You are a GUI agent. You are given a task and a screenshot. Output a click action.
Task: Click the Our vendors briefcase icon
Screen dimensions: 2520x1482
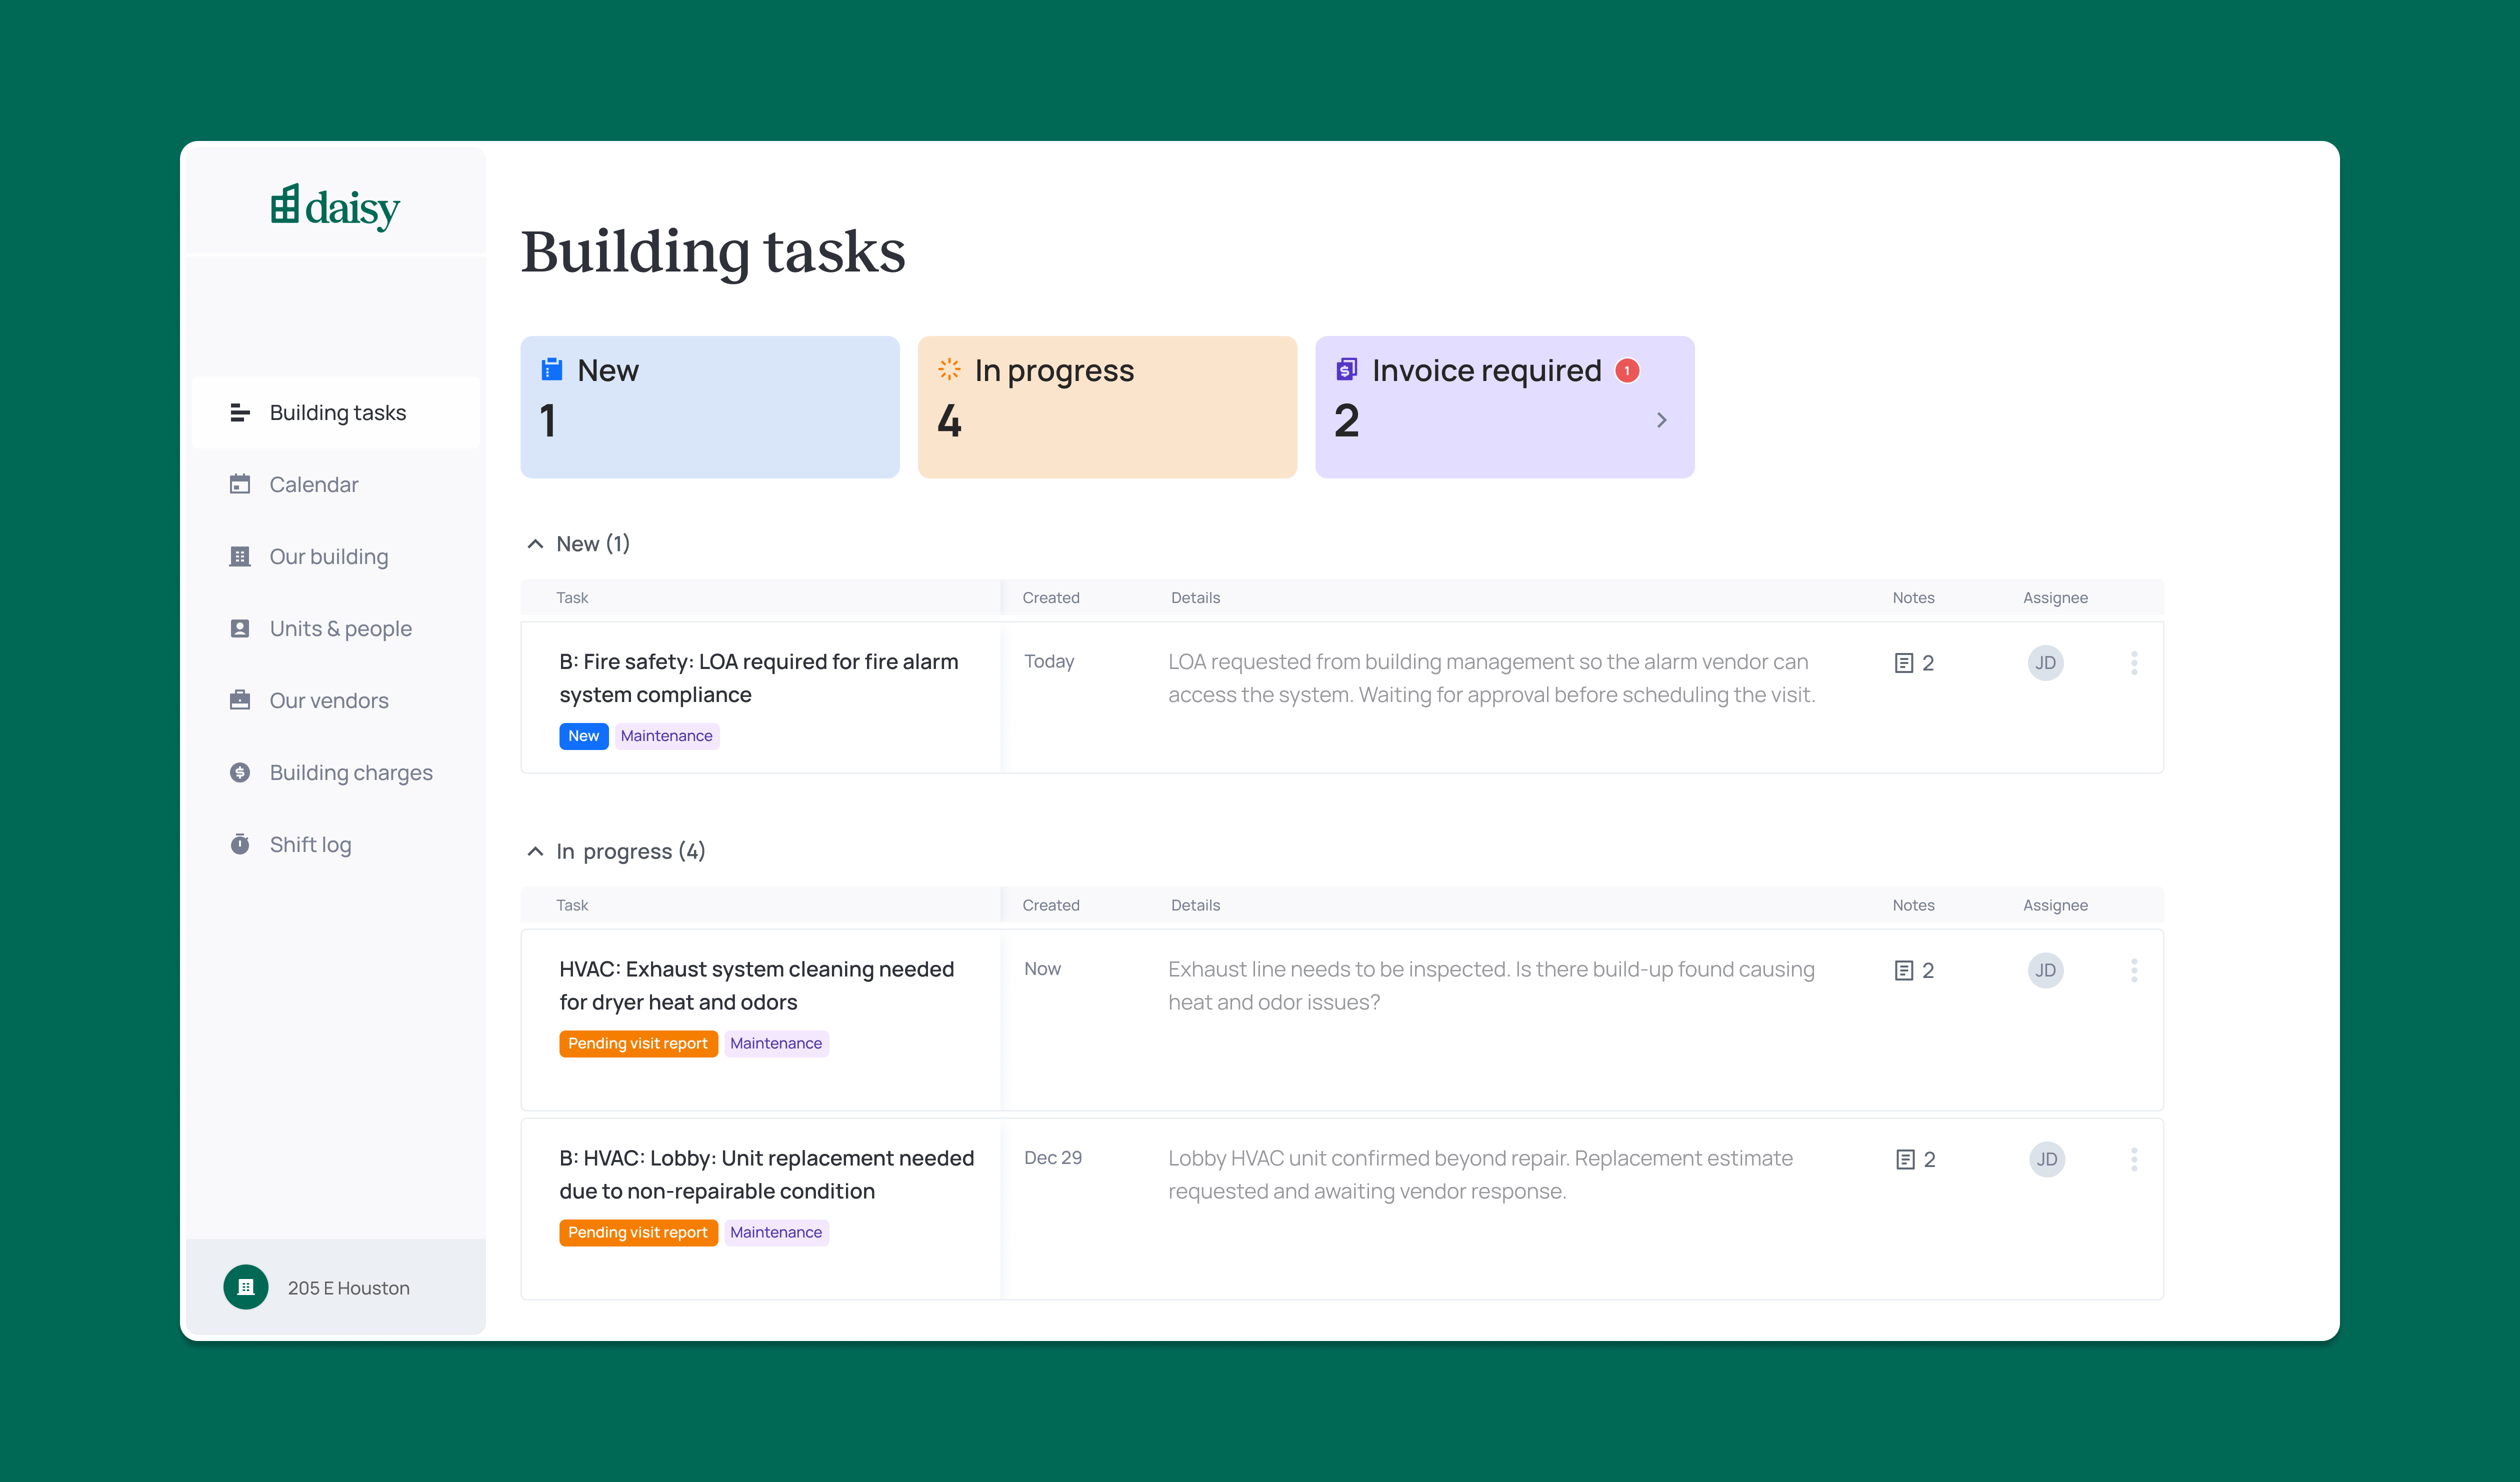tap(240, 700)
